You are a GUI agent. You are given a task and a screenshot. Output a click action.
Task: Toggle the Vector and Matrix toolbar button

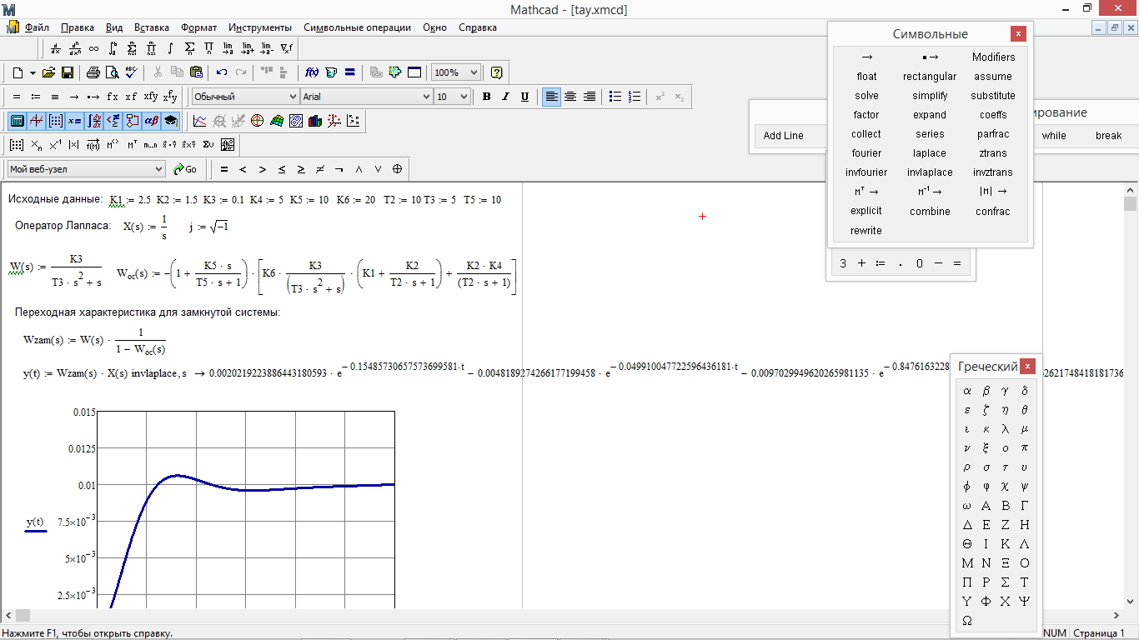point(55,121)
